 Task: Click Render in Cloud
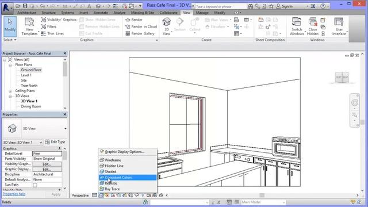[x=141, y=26]
